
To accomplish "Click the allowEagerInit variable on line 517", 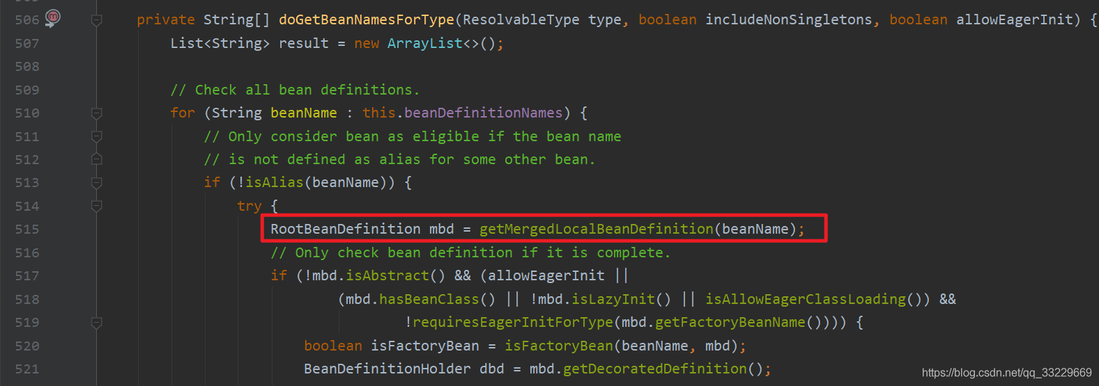I will click(546, 275).
